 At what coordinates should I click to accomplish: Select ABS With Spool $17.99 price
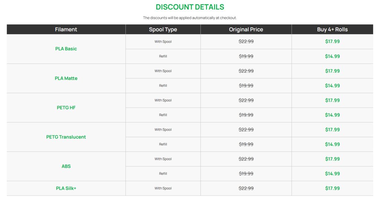pyautogui.click(x=332, y=159)
